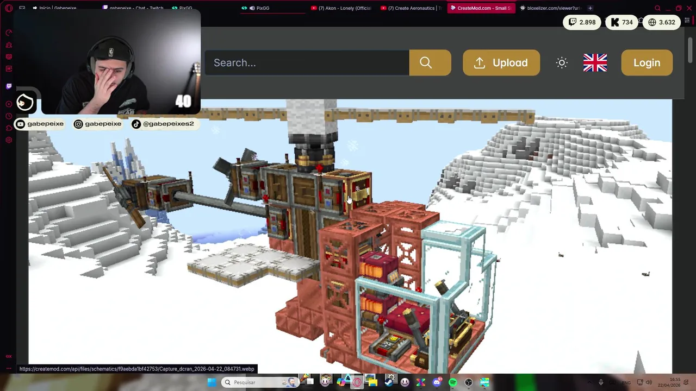Image resolution: width=696 pixels, height=391 pixels.
Task: Open Windows Start menu
Action: pyautogui.click(x=211, y=382)
